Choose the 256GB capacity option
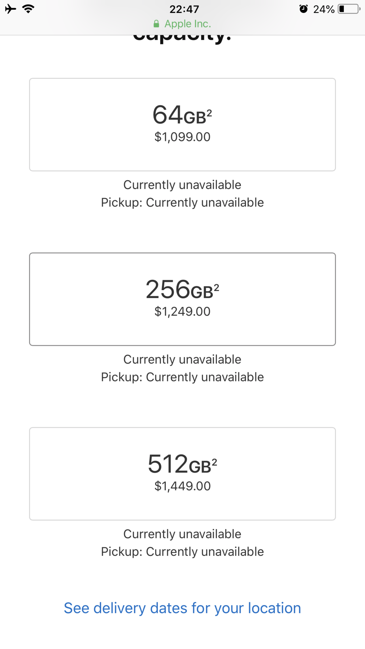This screenshot has height=649, width=365. (x=182, y=299)
